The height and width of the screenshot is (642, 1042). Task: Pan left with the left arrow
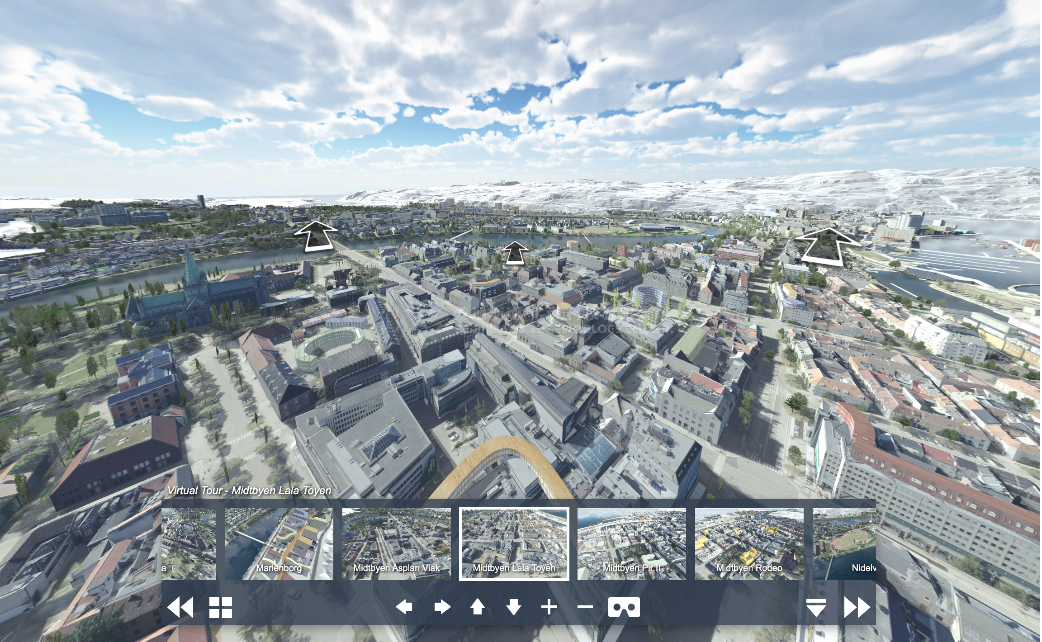click(x=404, y=607)
